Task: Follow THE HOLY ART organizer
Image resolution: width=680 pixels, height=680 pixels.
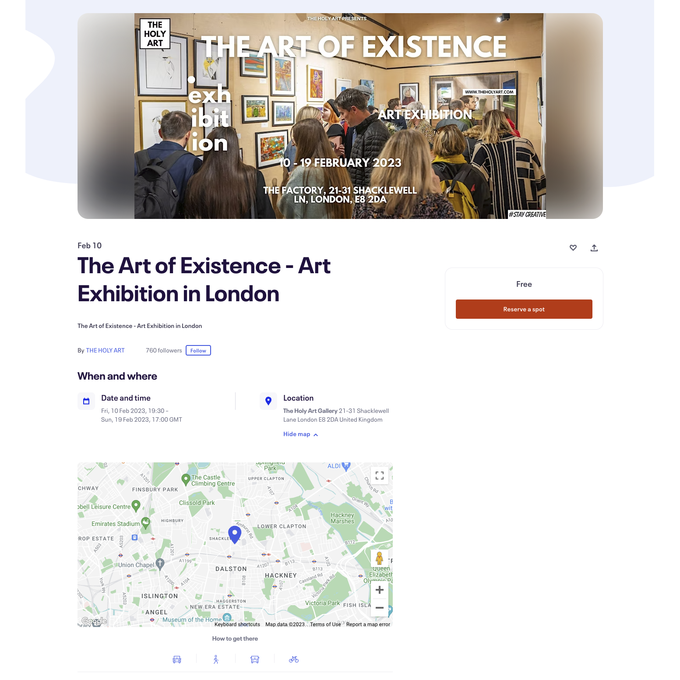Action: (x=198, y=350)
